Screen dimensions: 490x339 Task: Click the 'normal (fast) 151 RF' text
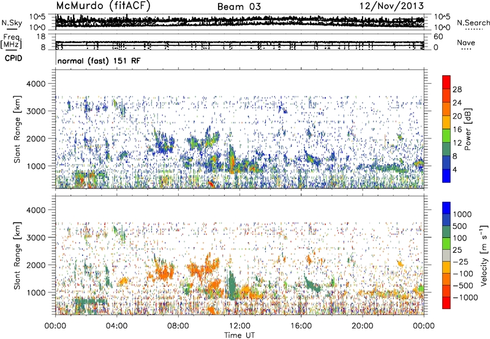click(x=99, y=61)
